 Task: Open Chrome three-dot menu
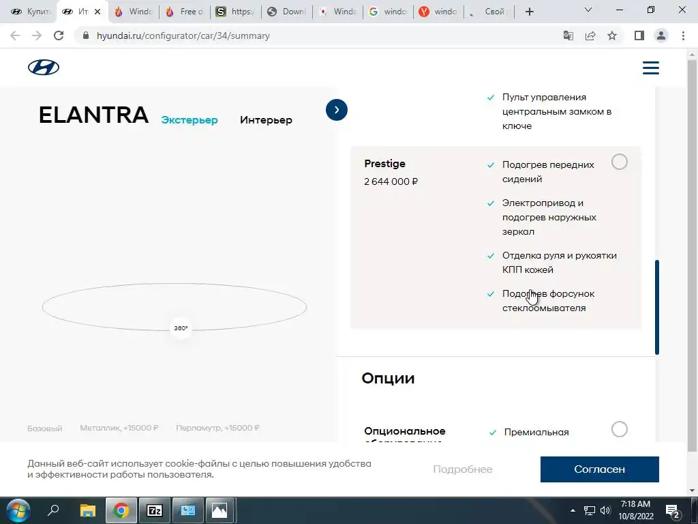tap(683, 35)
